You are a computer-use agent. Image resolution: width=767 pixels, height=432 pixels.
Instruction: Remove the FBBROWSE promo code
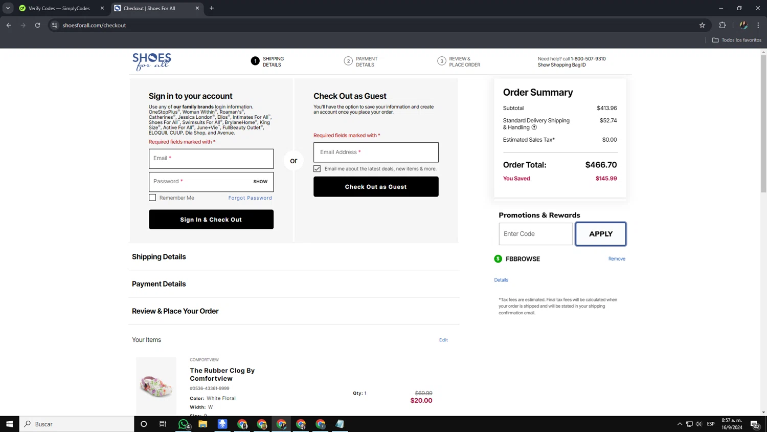tap(617, 259)
